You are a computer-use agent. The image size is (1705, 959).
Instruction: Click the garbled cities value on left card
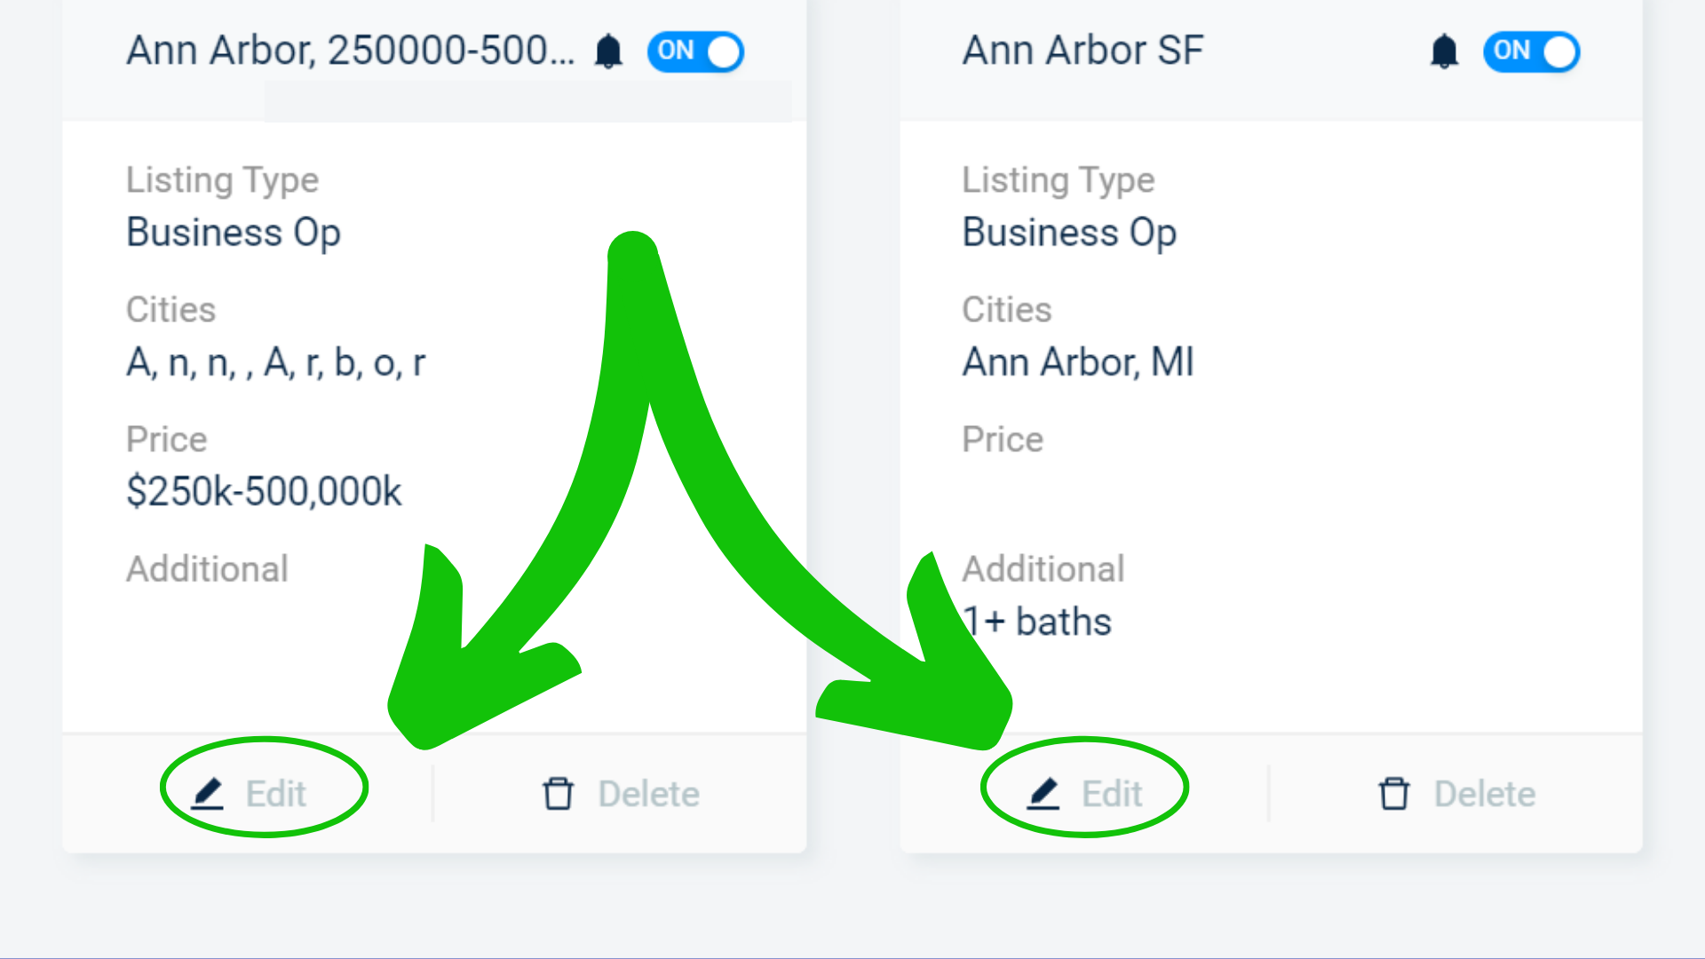(x=276, y=362)
